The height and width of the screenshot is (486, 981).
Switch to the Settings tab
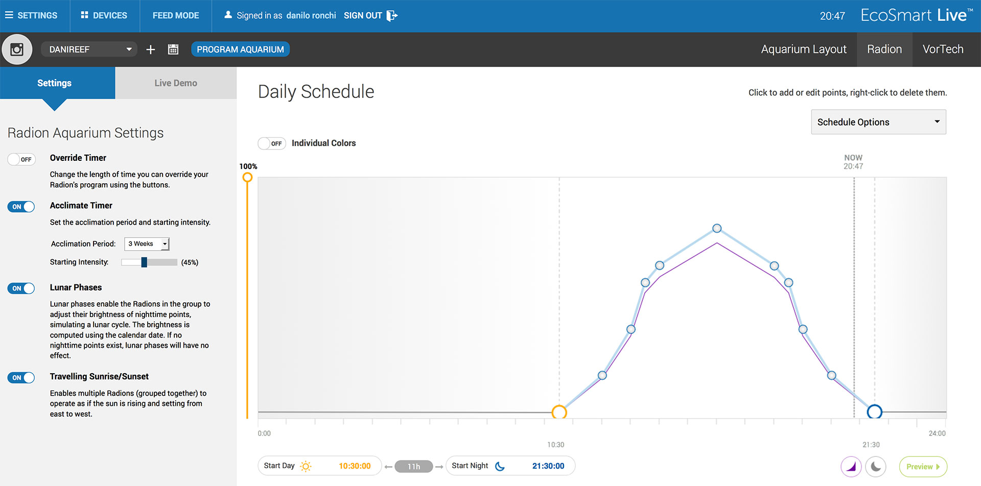58,83
